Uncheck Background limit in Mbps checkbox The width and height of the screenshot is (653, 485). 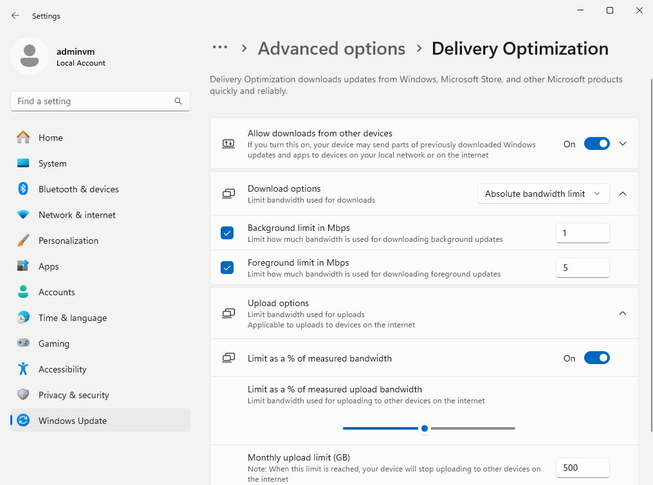click(x=227, y=233)
